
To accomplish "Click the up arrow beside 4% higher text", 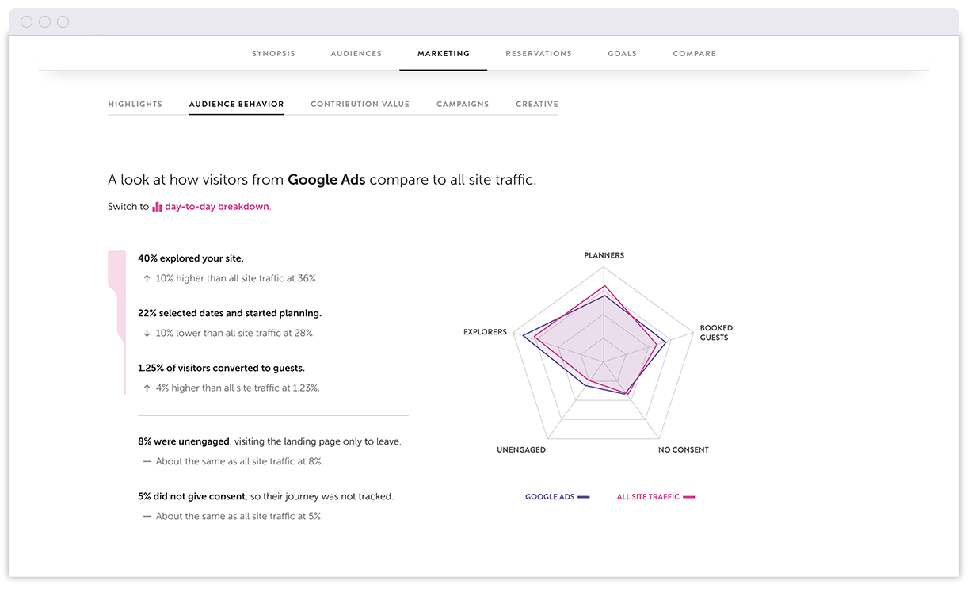I will coord(147,388).
